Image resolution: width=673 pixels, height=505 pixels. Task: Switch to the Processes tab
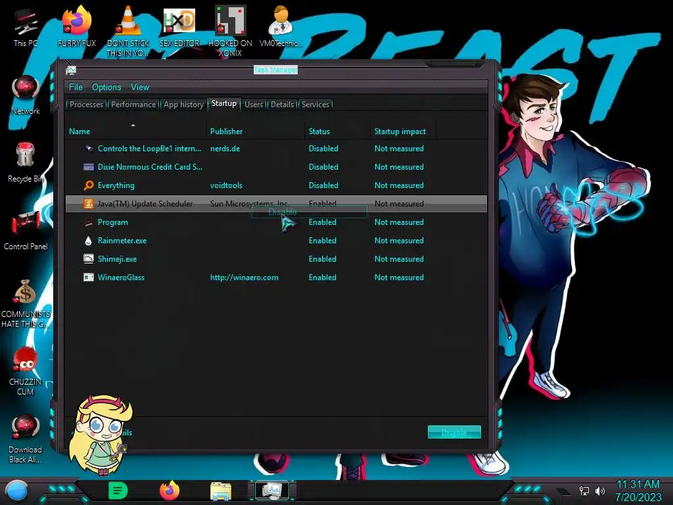click(86, 105)
